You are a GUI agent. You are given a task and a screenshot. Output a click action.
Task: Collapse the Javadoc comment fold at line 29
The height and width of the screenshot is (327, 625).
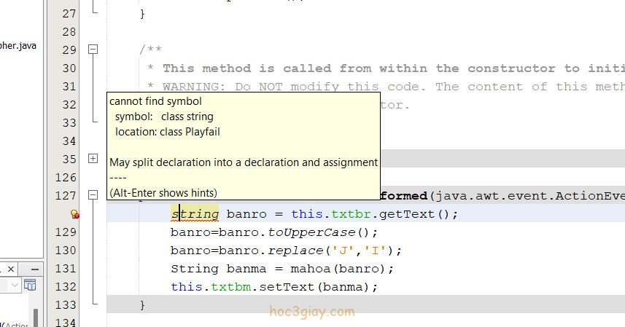[93, 50]
